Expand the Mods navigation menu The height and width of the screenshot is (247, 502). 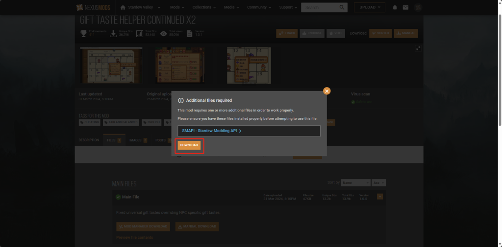tap(177, 7)
